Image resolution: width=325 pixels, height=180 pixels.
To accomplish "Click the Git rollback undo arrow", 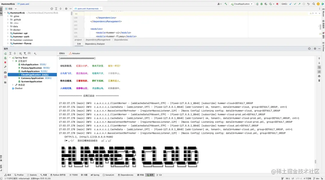I will click(x=308, y=4).
